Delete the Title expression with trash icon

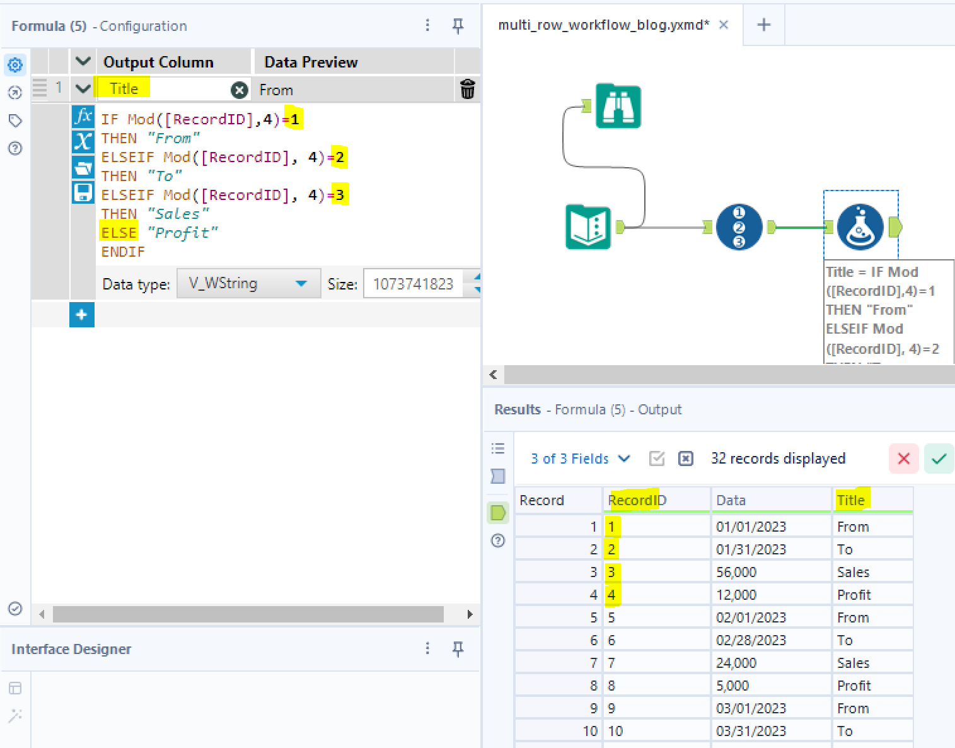467,90
